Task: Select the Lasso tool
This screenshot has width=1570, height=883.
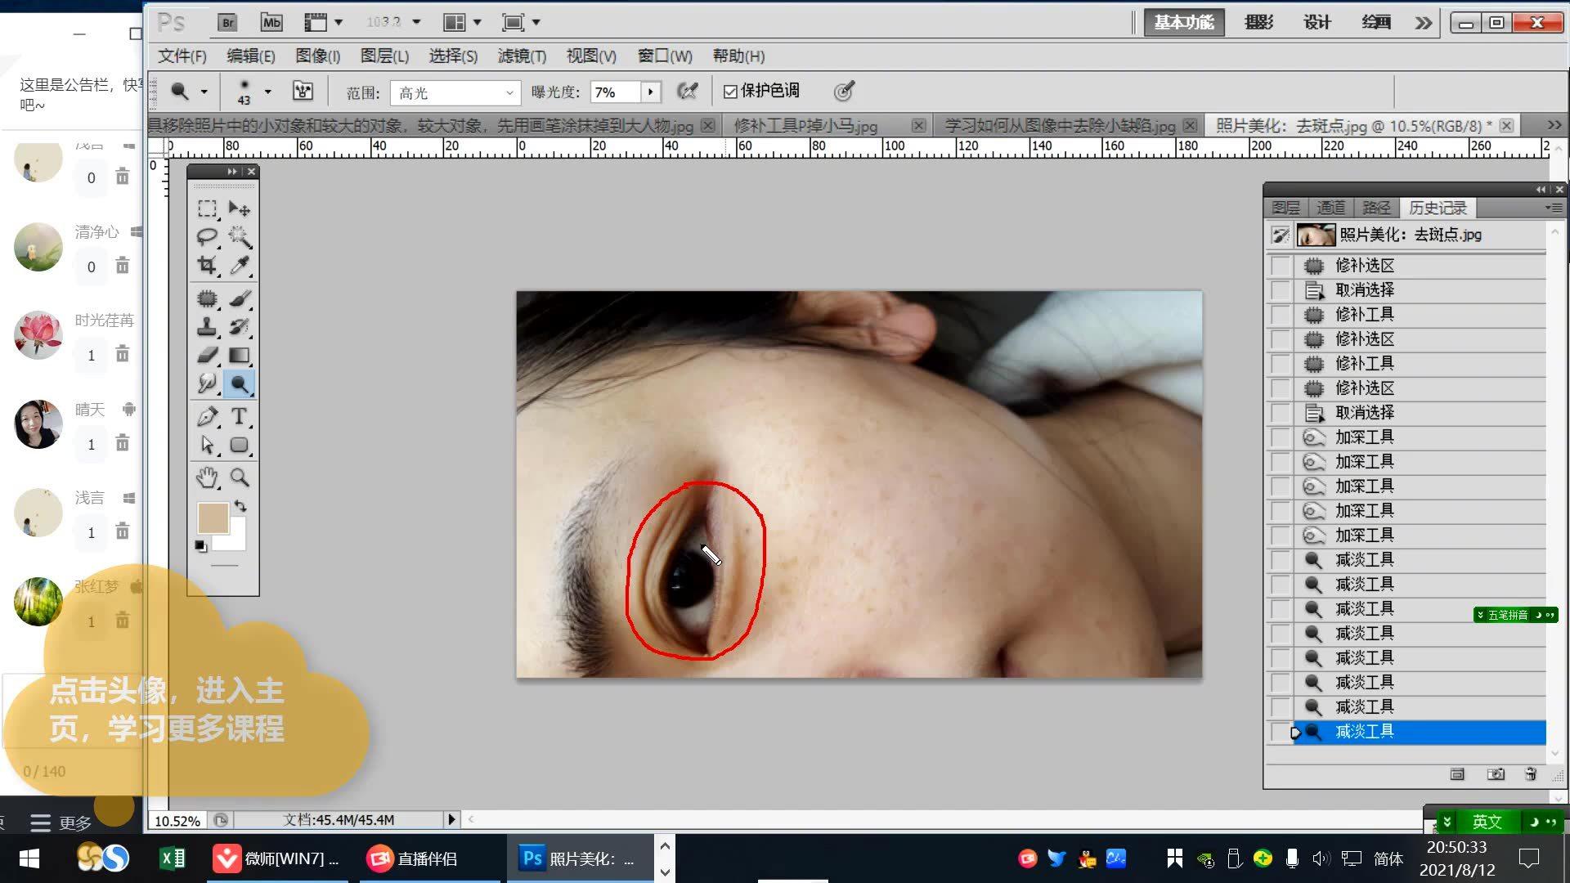Action: (207, 236)
